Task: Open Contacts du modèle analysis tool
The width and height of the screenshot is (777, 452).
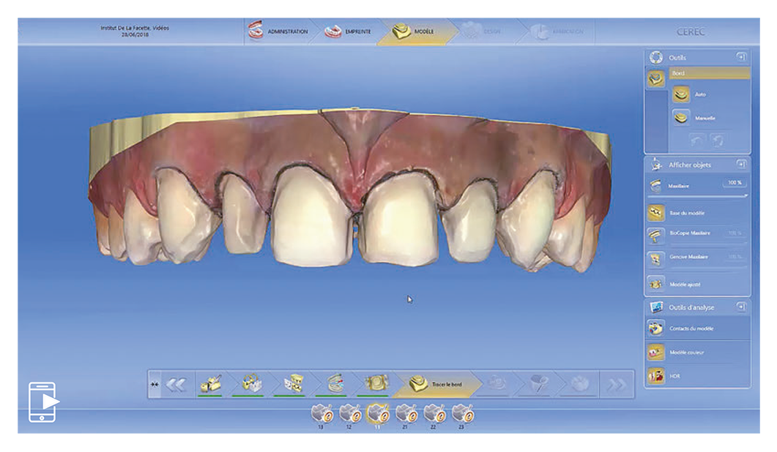Action: tap(655, 328)
